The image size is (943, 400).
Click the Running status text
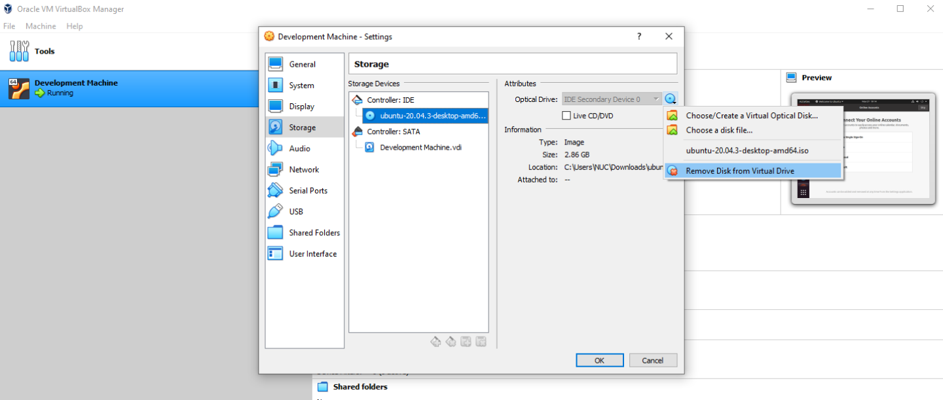pos(60,93)
